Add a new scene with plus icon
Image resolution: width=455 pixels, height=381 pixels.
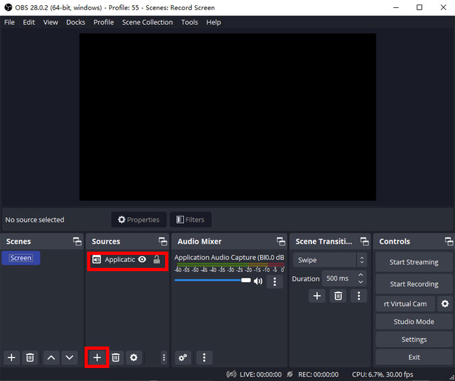click(11, 358)
